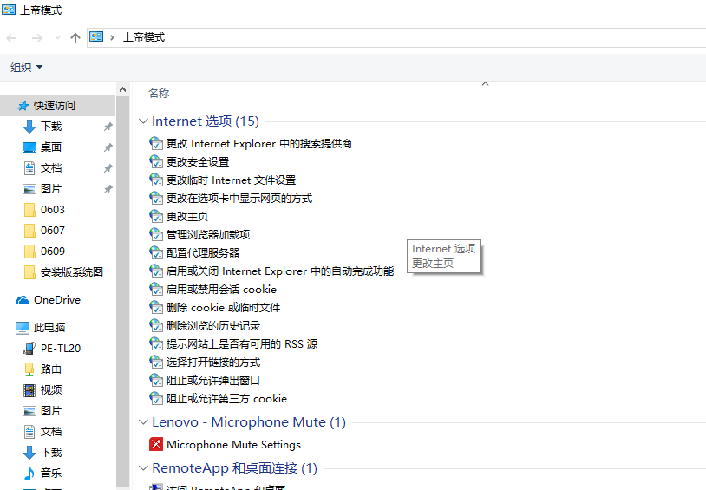Click the icon beside 管理浏览器加载项
706x490 pixels.
point(156,235)
